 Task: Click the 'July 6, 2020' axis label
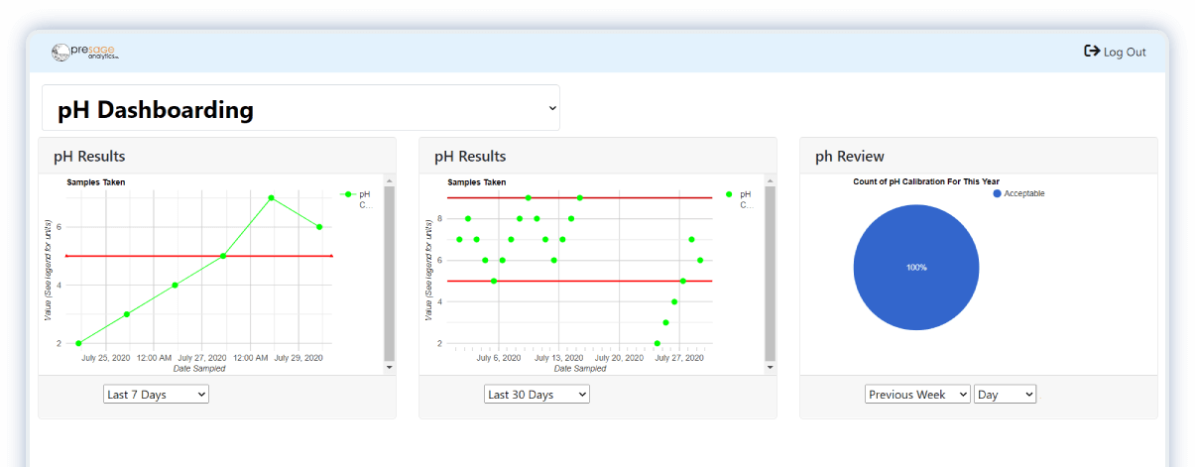point(499,358)
